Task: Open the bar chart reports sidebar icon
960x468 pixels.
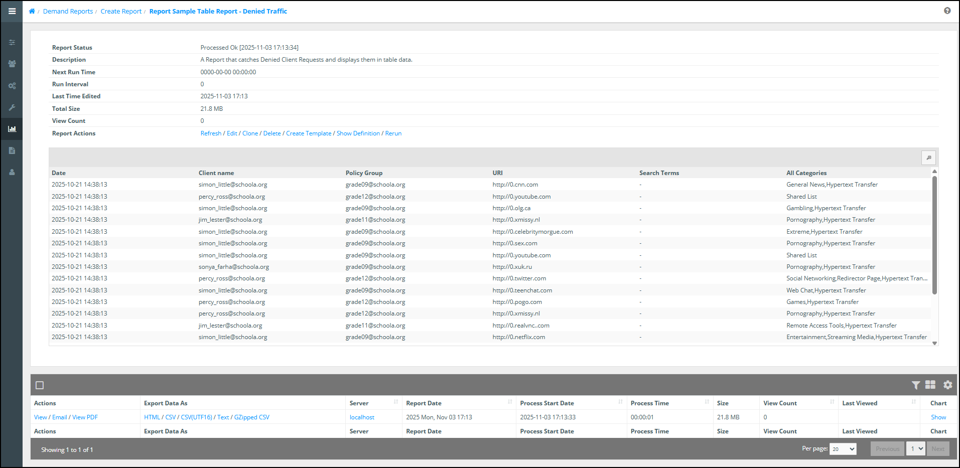Action: 12,129
